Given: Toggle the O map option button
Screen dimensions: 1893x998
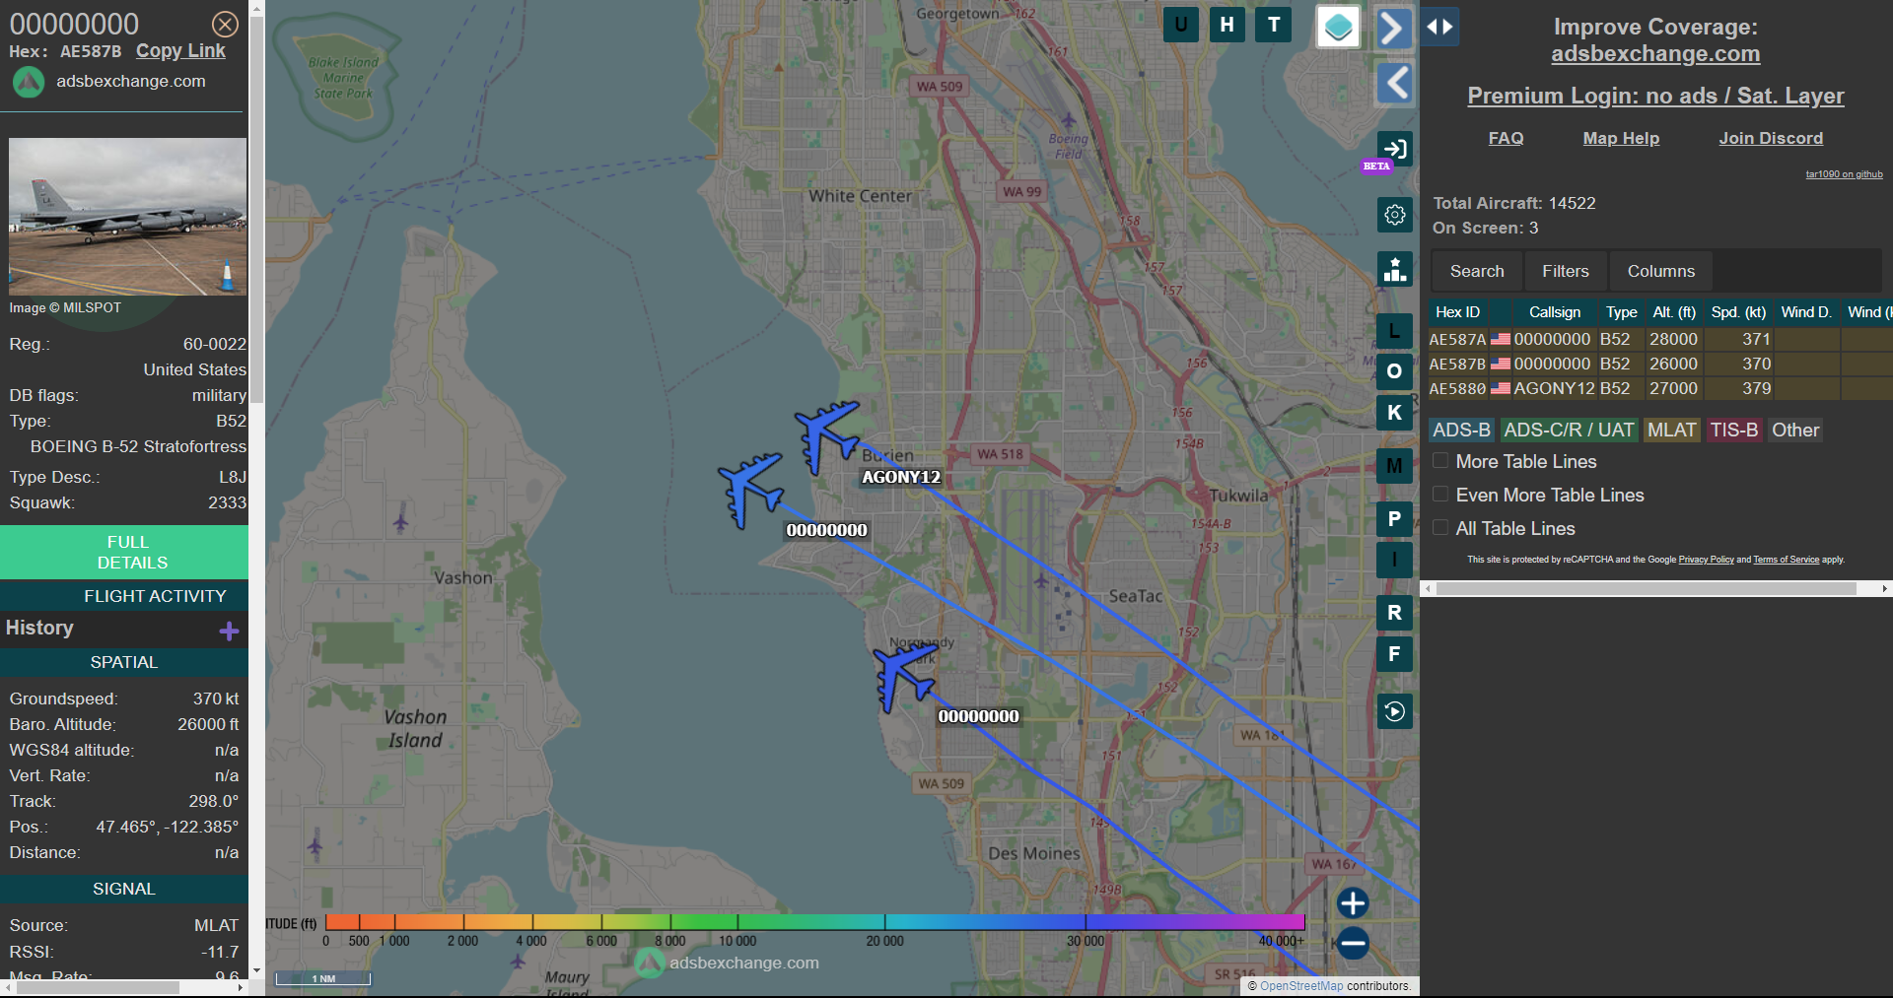Looking at the screenshot, I should pos(1394,371).
